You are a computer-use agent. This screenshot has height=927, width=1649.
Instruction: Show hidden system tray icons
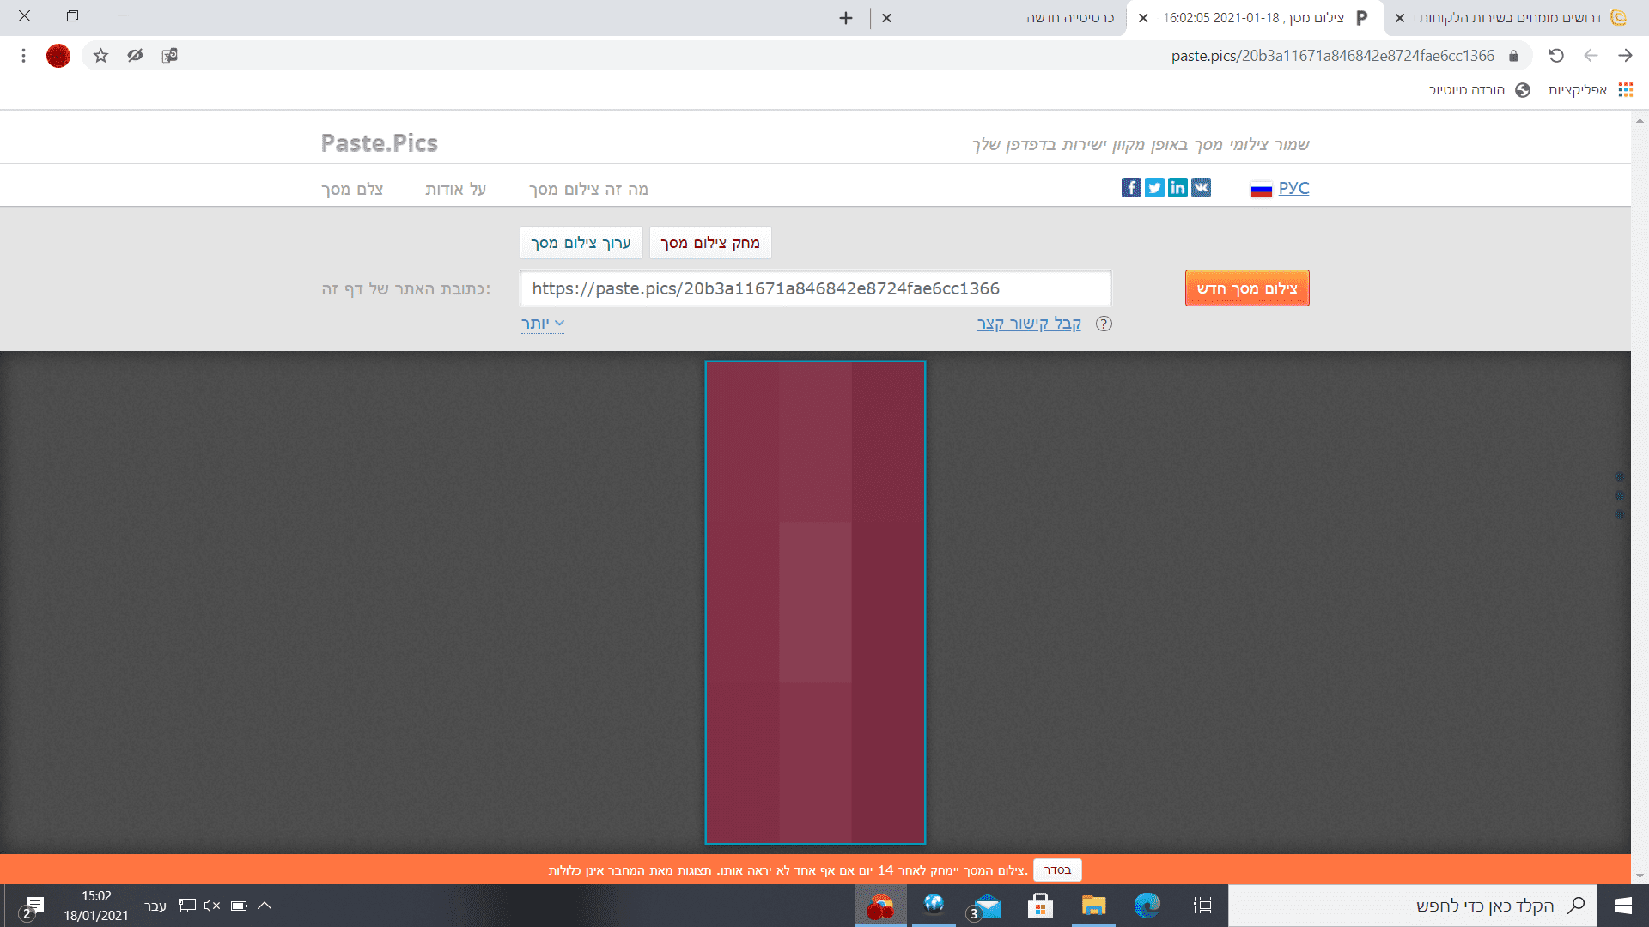point(265,906)
